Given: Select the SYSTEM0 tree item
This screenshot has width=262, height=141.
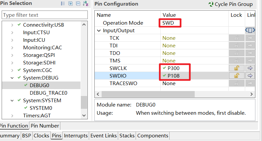Looking at the screenshot, I should [41, 108].
